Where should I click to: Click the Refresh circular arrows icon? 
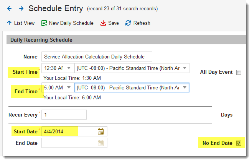coord(128,23)
